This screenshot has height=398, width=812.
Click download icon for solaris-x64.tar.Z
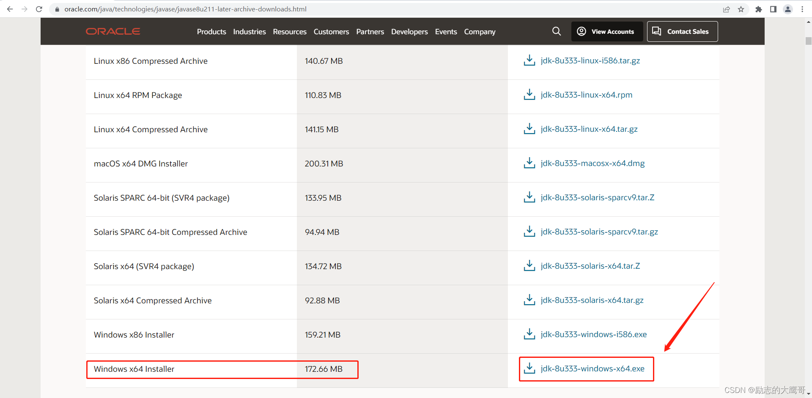(x=529, y=266)
